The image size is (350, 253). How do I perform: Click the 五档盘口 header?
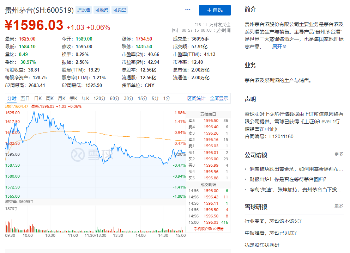pos(208,114)
